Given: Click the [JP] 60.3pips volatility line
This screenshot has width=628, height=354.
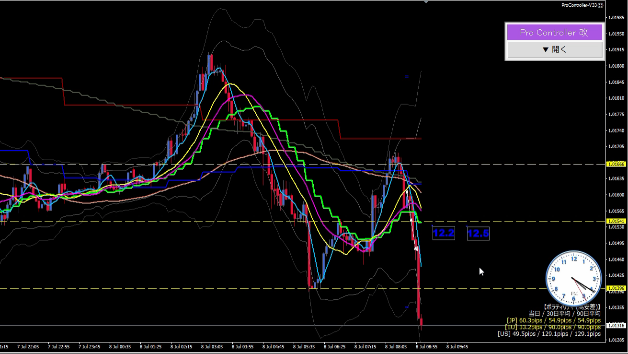Looking at the screenshot, I should click(x=553, y=320).
